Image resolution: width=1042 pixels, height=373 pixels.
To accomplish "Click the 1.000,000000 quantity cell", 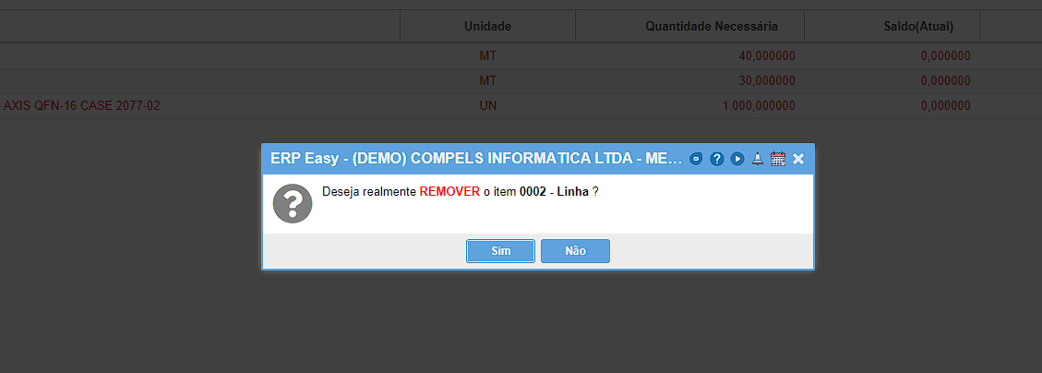I will click(759, 106).
